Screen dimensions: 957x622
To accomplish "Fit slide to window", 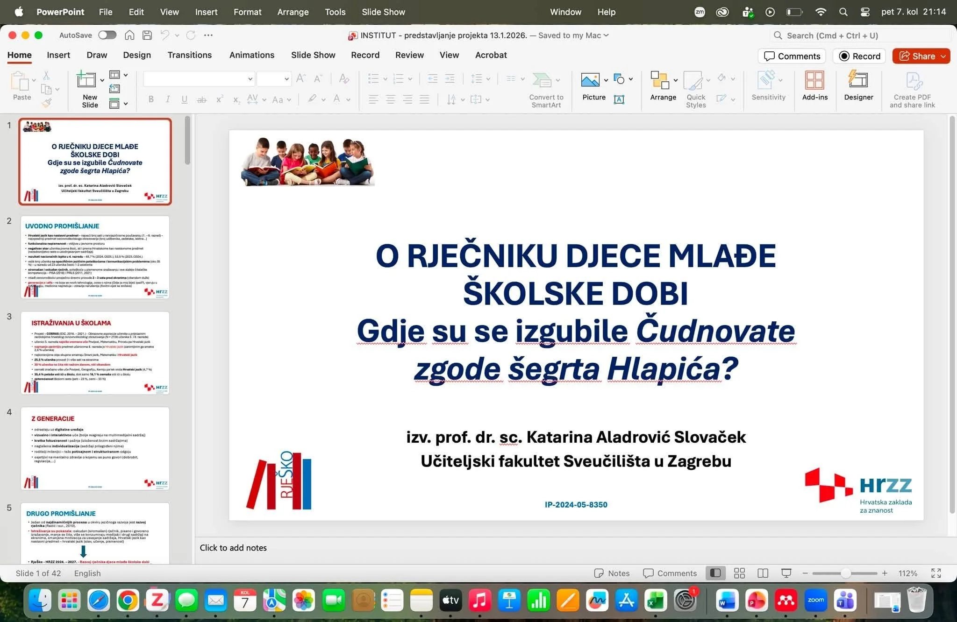I will (936, 573).
